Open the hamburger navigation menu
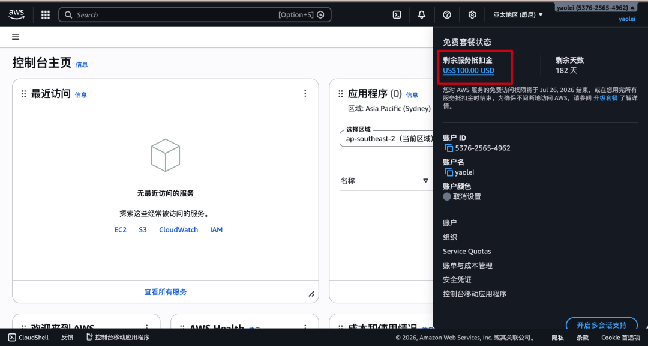This screenshot has height=346, width=648. [16, 36]
